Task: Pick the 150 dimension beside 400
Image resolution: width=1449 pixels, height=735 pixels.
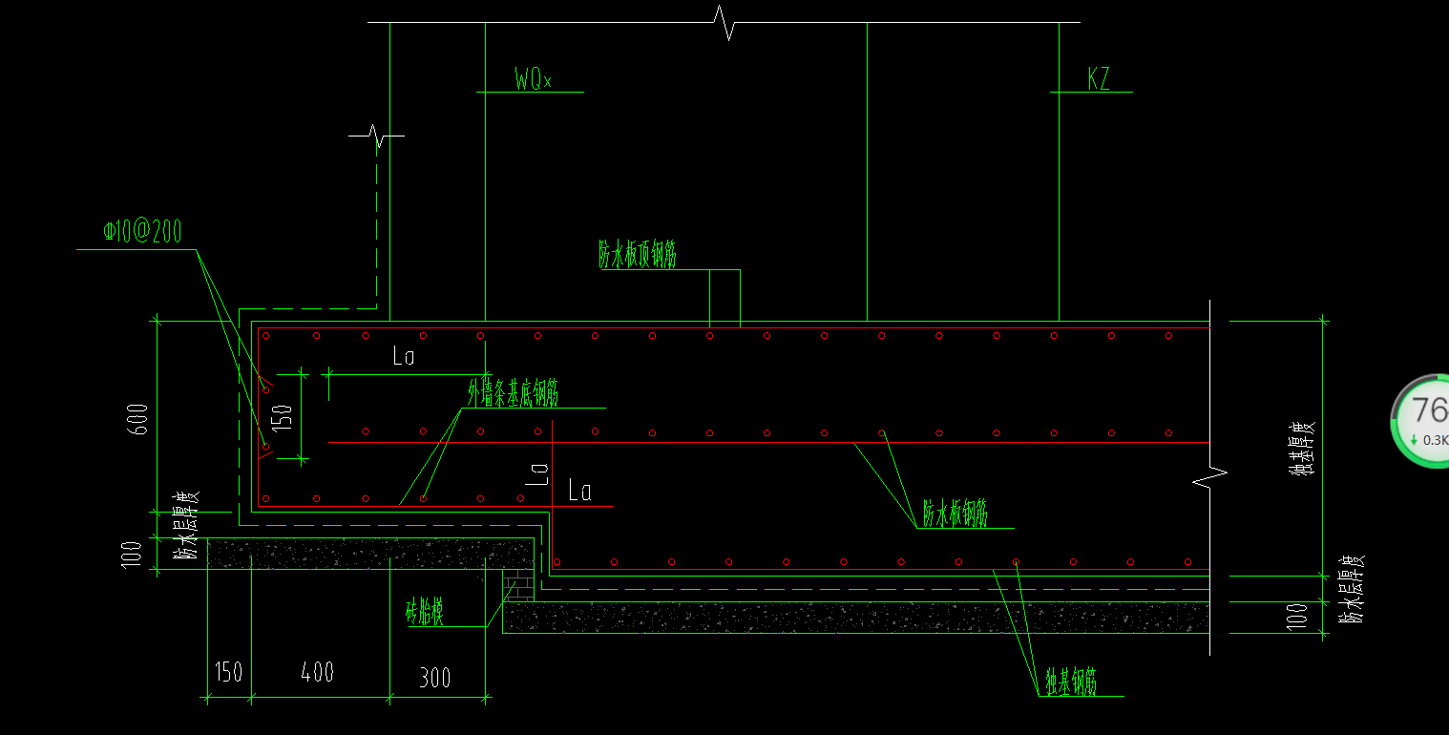Action: (x=227, y=672)
